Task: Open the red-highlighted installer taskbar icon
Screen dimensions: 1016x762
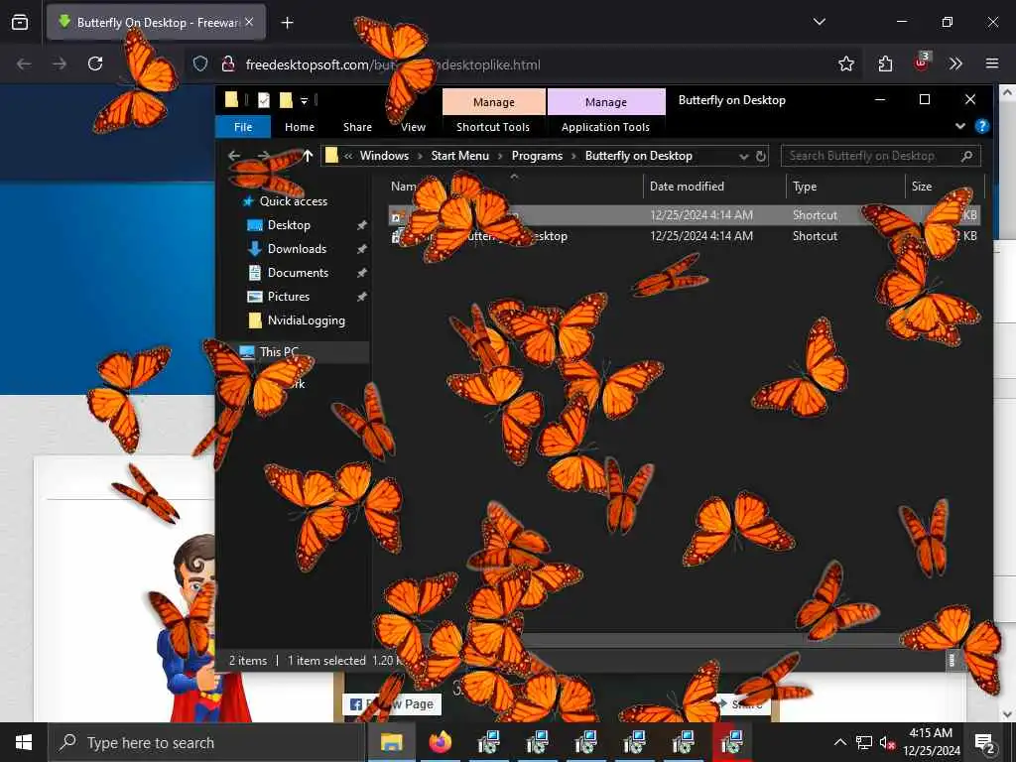Action: [731, 742]
